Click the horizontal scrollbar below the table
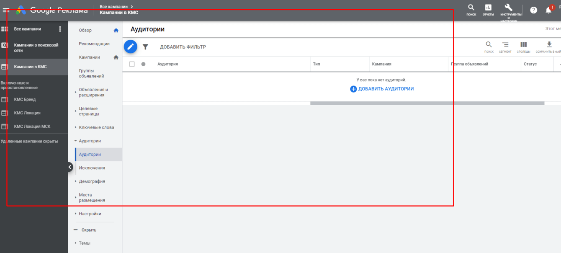The height and width of the screenshot is (253, 561). [x=427, y=103]
